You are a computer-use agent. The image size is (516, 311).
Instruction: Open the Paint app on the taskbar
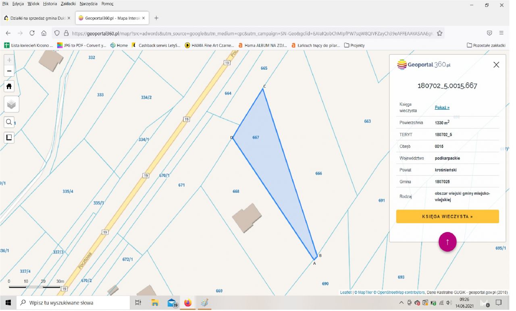point(205,303)
